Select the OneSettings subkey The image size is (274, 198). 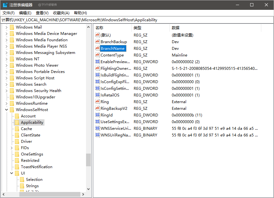pos(32,154)
